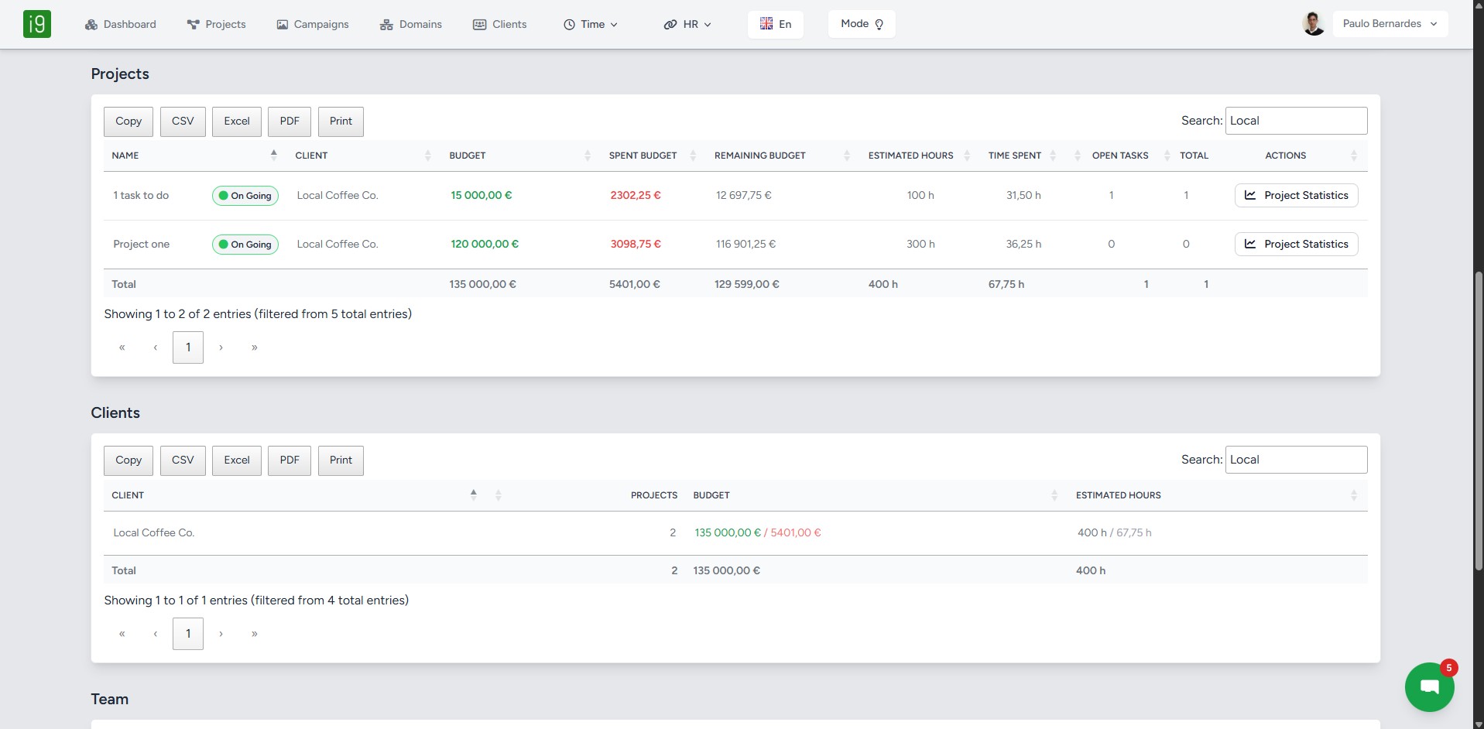Viewport: 1484px width, 729px height.
Task: Click the British flag language icon
Action: coord(767,23)
